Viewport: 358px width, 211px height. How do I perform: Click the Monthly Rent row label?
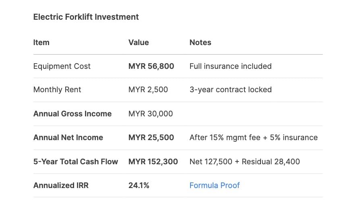(57, 89)
